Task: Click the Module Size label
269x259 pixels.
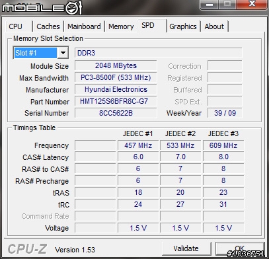Action: (x=50, y=66)
